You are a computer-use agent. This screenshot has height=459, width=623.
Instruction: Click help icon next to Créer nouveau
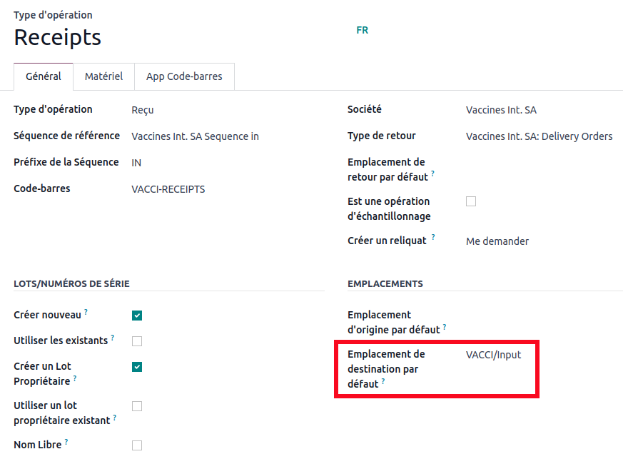click(x=86, y=312)
